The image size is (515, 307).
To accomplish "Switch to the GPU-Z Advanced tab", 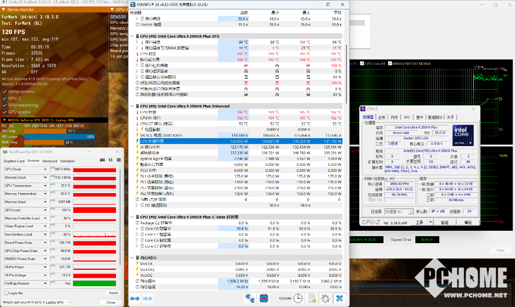I will 49,161.
